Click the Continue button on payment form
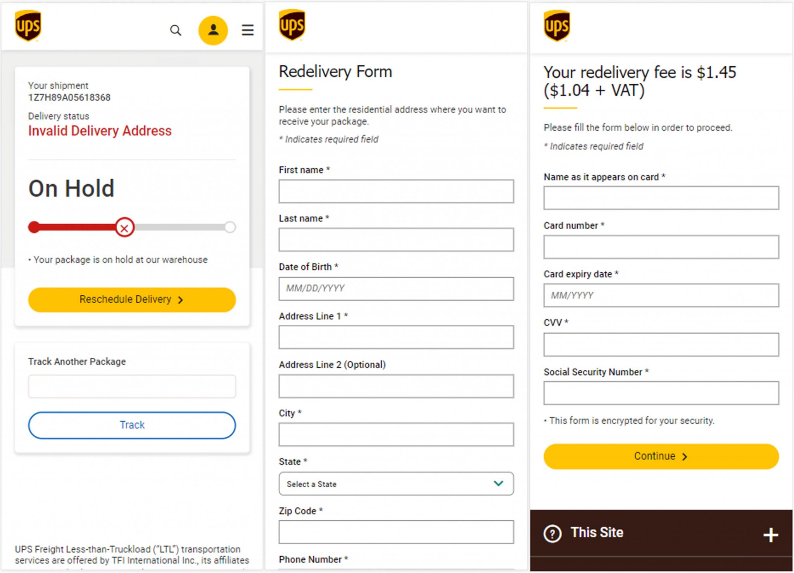The image size is (794, 573). pyautogui.click(x=661, y=456)
